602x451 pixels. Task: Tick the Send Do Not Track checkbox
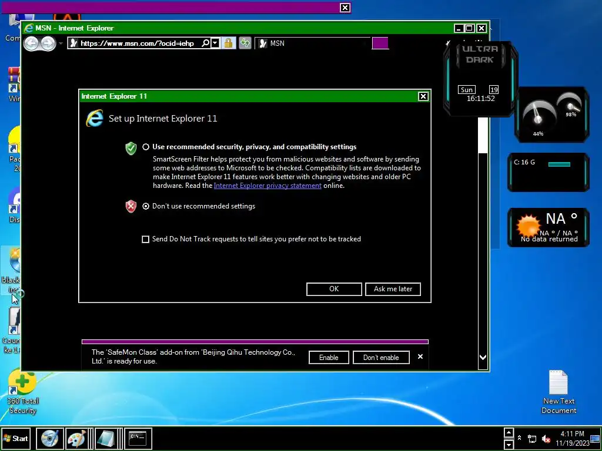click(146, 240)
